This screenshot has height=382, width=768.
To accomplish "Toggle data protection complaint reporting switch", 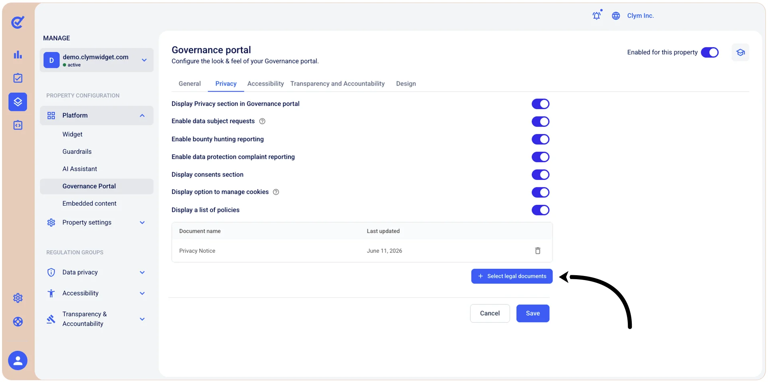I will 540,157.
